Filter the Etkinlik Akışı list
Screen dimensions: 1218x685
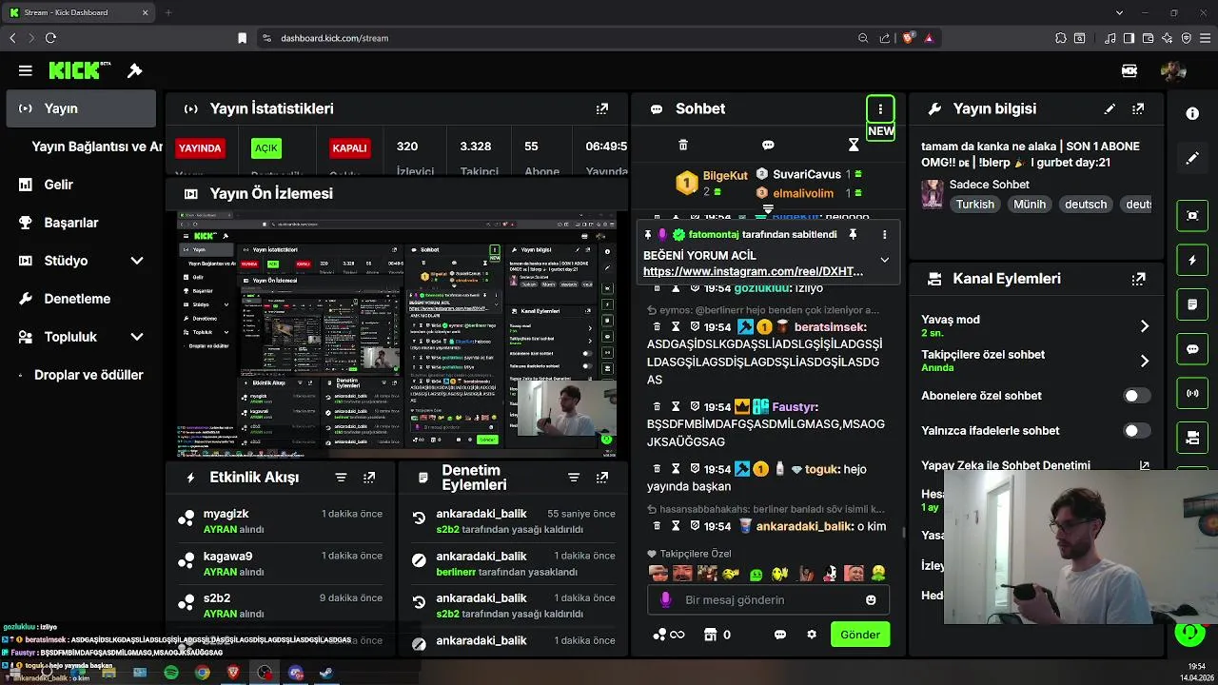[x=341, y=478]
